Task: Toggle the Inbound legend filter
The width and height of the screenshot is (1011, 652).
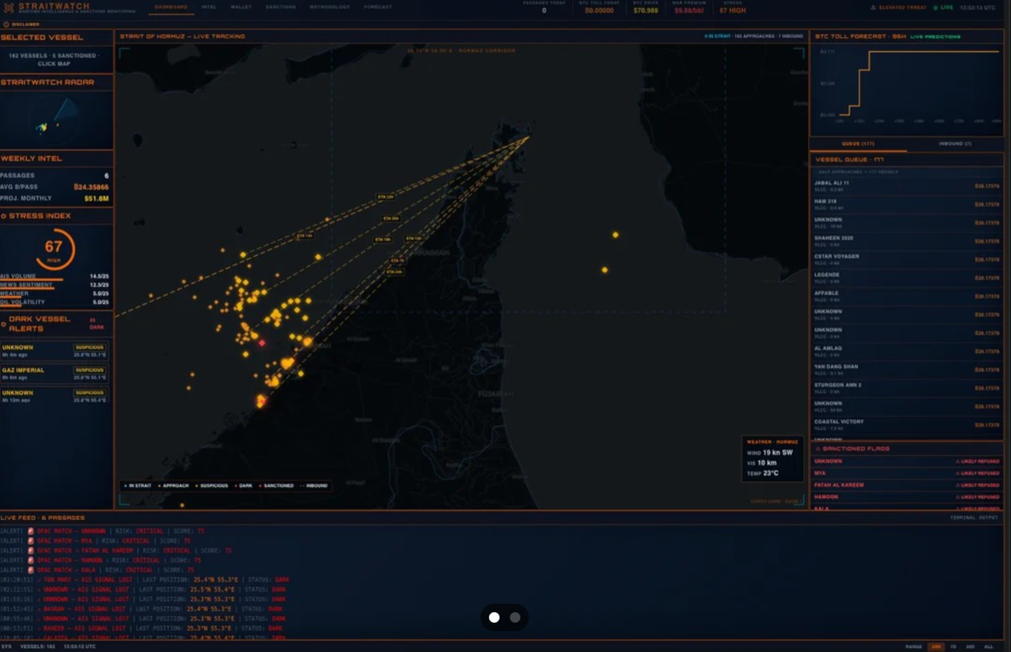Action: pyautogui.click(x=314, y=486)
